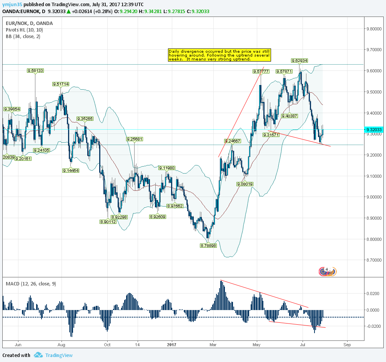Click the Sep label on the time axis
This screenshot has width=386, height=362.
(347, 345)
